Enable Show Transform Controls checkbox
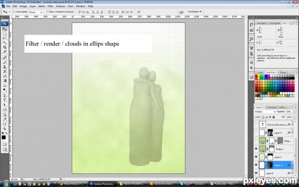The width and height of the screenshot is (299, 187). click(47, 12)
